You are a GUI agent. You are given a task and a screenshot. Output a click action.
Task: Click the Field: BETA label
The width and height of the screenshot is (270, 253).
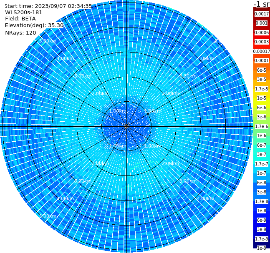click(x=20, y=19)
